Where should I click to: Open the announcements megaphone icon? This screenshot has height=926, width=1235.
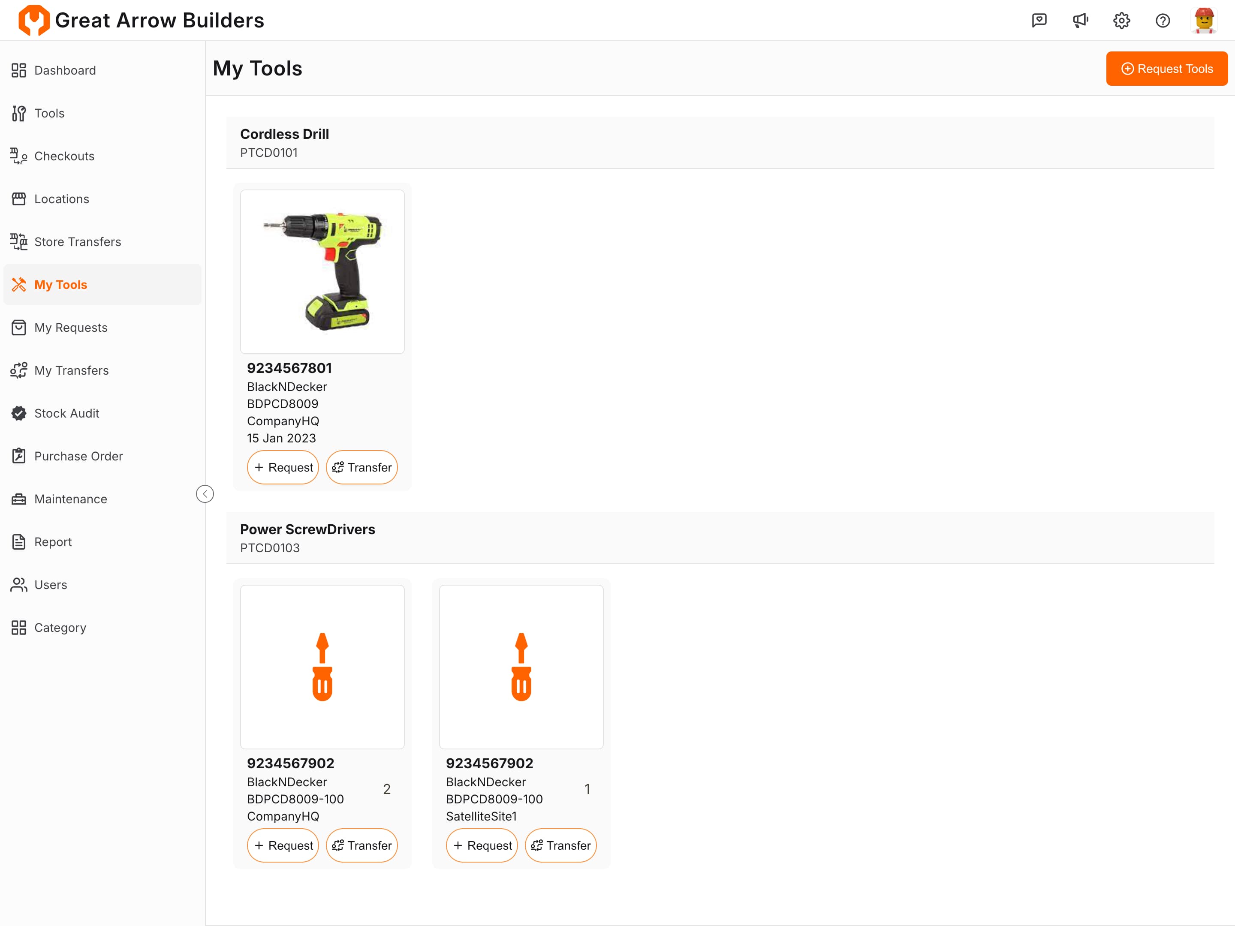click(x=1080, y=21)
